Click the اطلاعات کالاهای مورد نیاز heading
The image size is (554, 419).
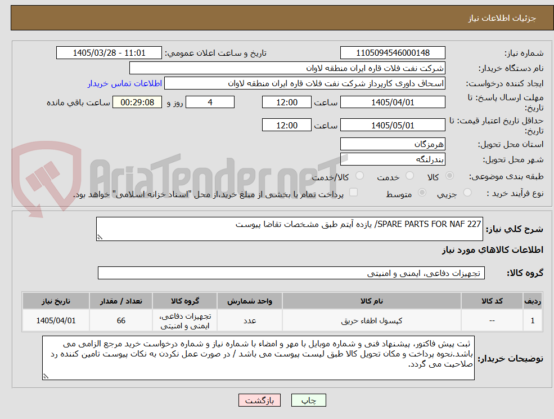[x=493, y=250]
